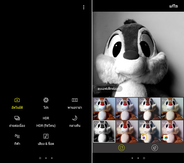This screenshot has width=184, height=163.
Task: Select the HDR (ริชโทน) mode
Action: [x=46, y=122]
